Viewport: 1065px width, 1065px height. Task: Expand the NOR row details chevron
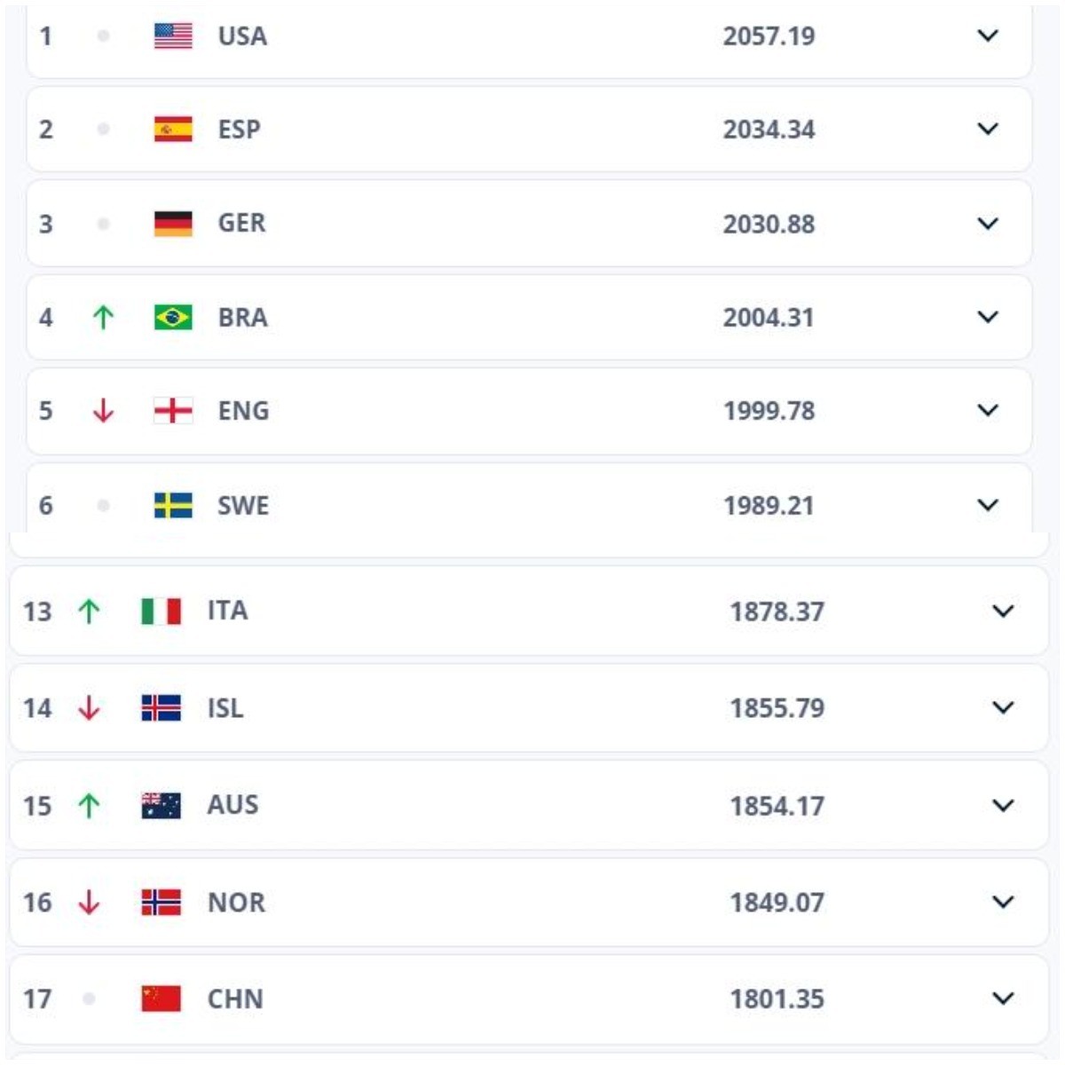pyautogui.click(x=1003, y=902)
